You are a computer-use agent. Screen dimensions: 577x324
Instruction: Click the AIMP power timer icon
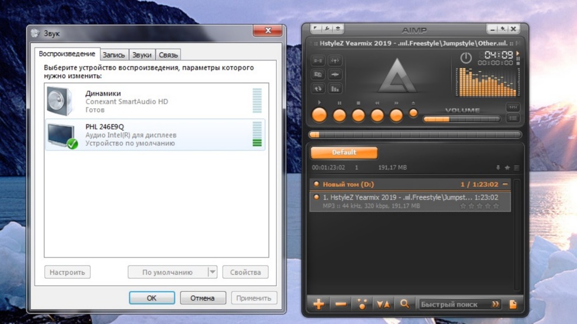466,58
